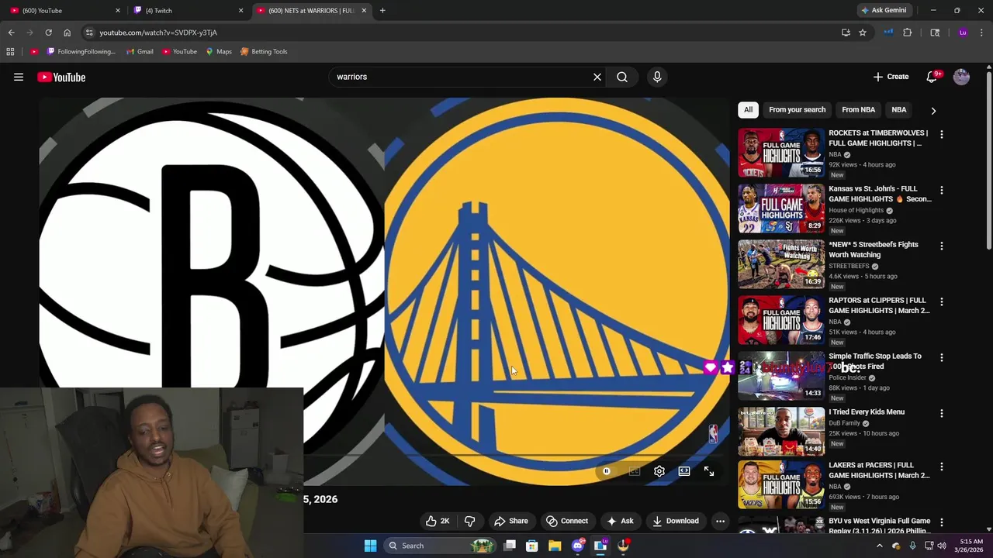Viewport: 993px width, 558px height.
Task: Open options menu for Simple Traffic Stop video
Action: click(942, 357)
